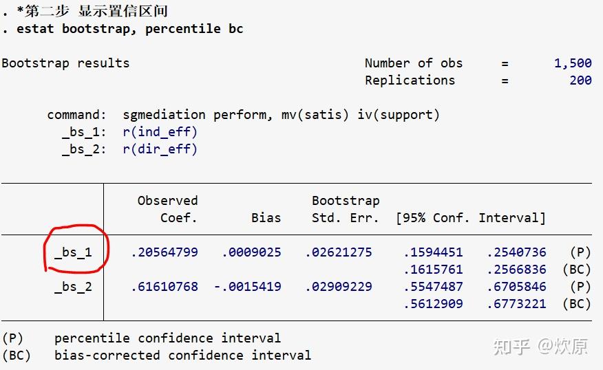Click the r(ind_eff) expression
The width and height of the screenshot is (603, 370).
tap(160, 131)
